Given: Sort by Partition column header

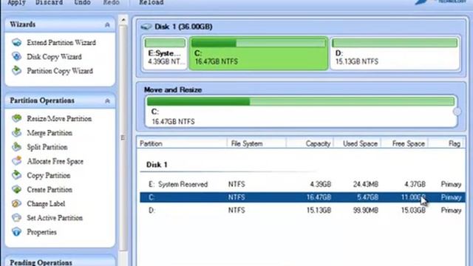Looking at the screenshot, I should (x=182, y=143).
